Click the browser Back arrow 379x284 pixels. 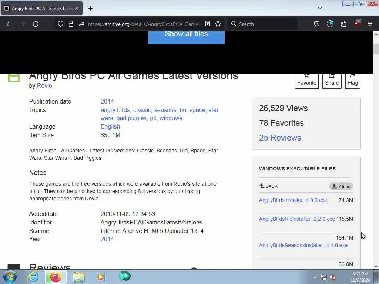9,24
